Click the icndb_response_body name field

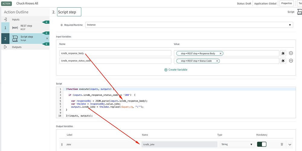(115, 53)
